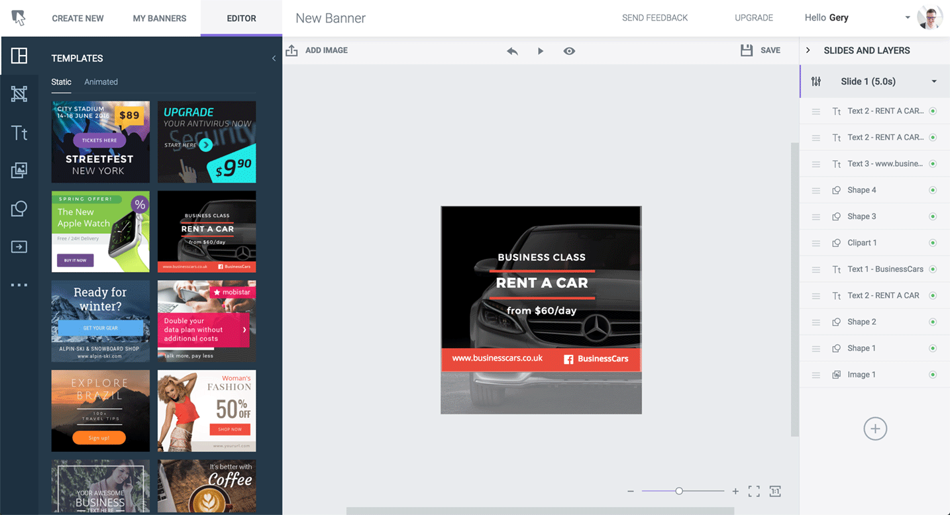Hide the Clipart 1 layer
This screenshot has height=515, width=950.
(933, 243)
